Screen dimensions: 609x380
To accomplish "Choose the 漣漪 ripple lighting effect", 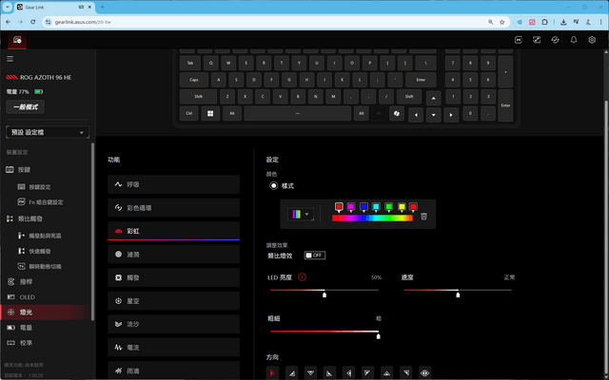I will pyautogui.click(x=173, y=255).
